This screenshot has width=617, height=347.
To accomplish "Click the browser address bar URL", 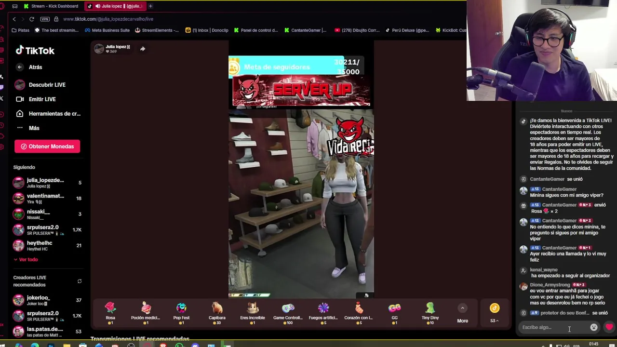I will (108, 19).
